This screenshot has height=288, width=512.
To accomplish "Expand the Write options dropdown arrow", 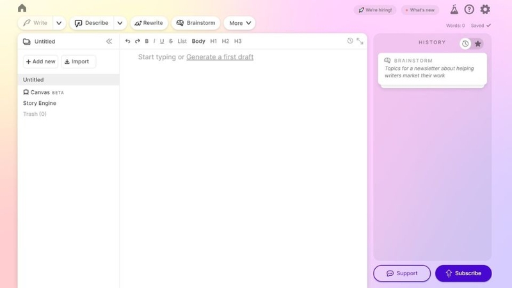I will (59, 23).
